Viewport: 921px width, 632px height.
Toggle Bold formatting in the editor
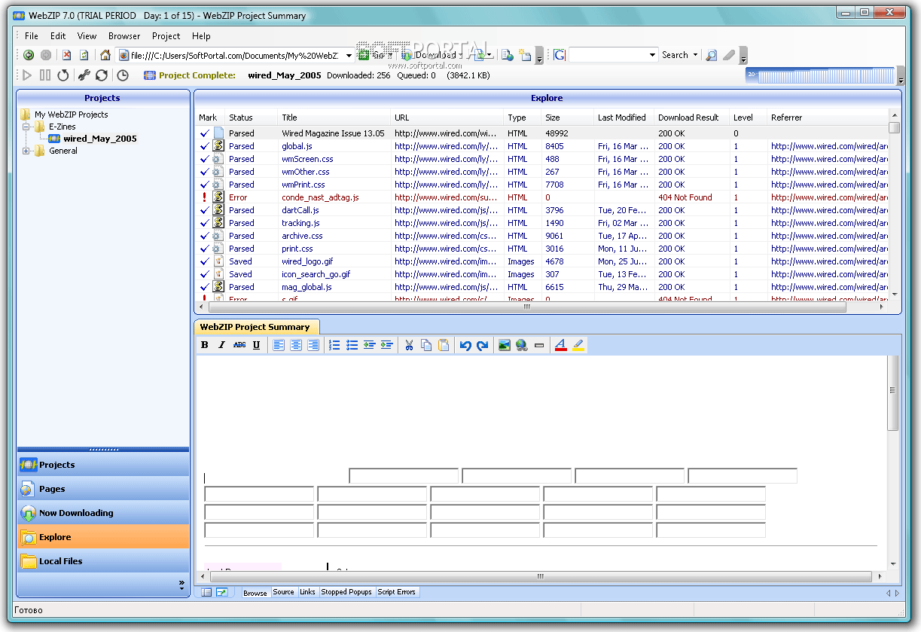click(204, 345)
